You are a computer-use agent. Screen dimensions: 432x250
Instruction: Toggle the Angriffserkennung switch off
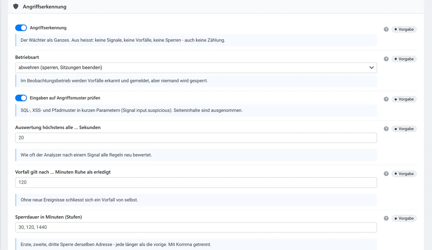click(x=21, y=28)
